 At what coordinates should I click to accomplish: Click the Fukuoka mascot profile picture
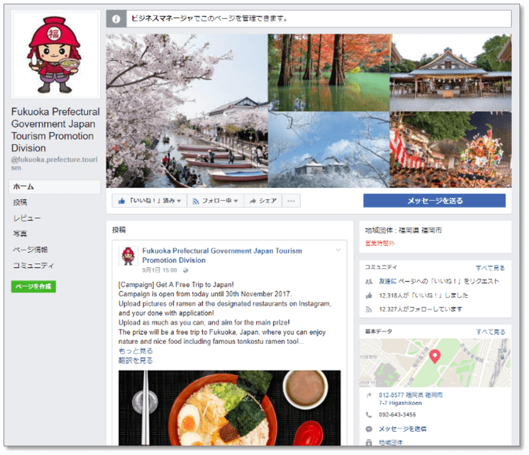(x=56, y=54)
